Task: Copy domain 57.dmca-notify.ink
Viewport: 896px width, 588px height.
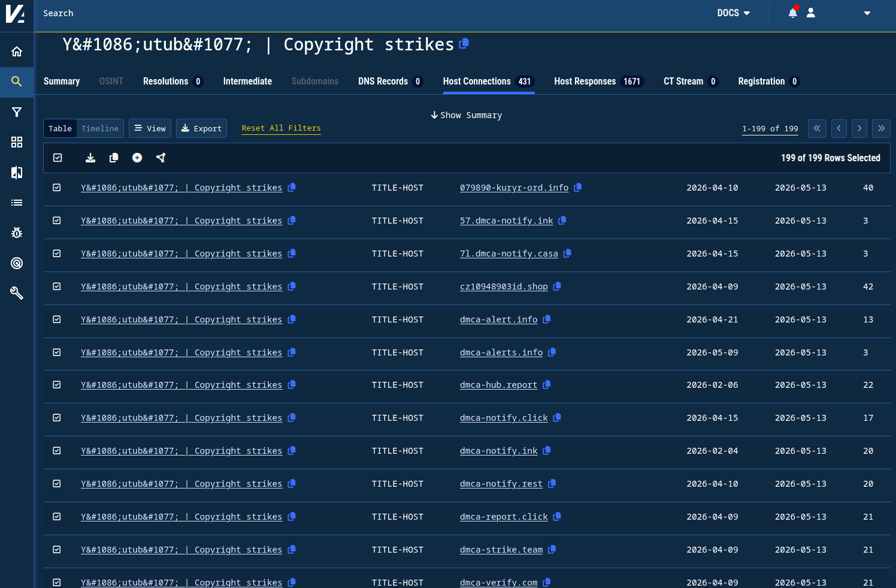Action: 562,221
